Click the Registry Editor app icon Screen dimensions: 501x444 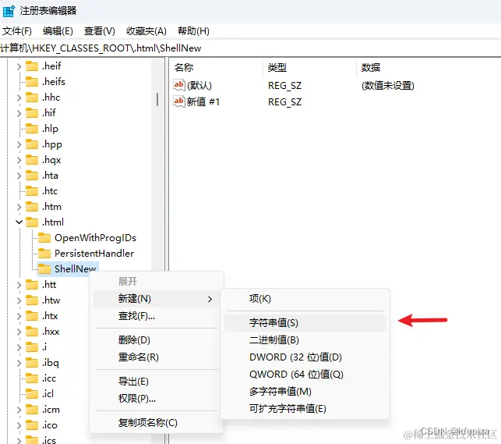click(x=9, y=11)
